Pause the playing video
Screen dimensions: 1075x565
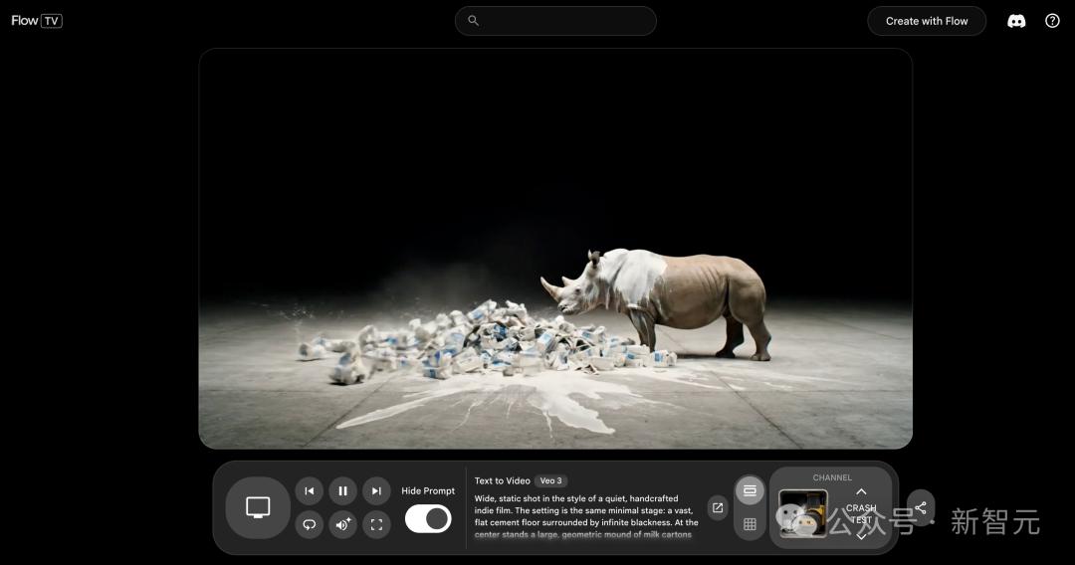click(x=342, y=491)
